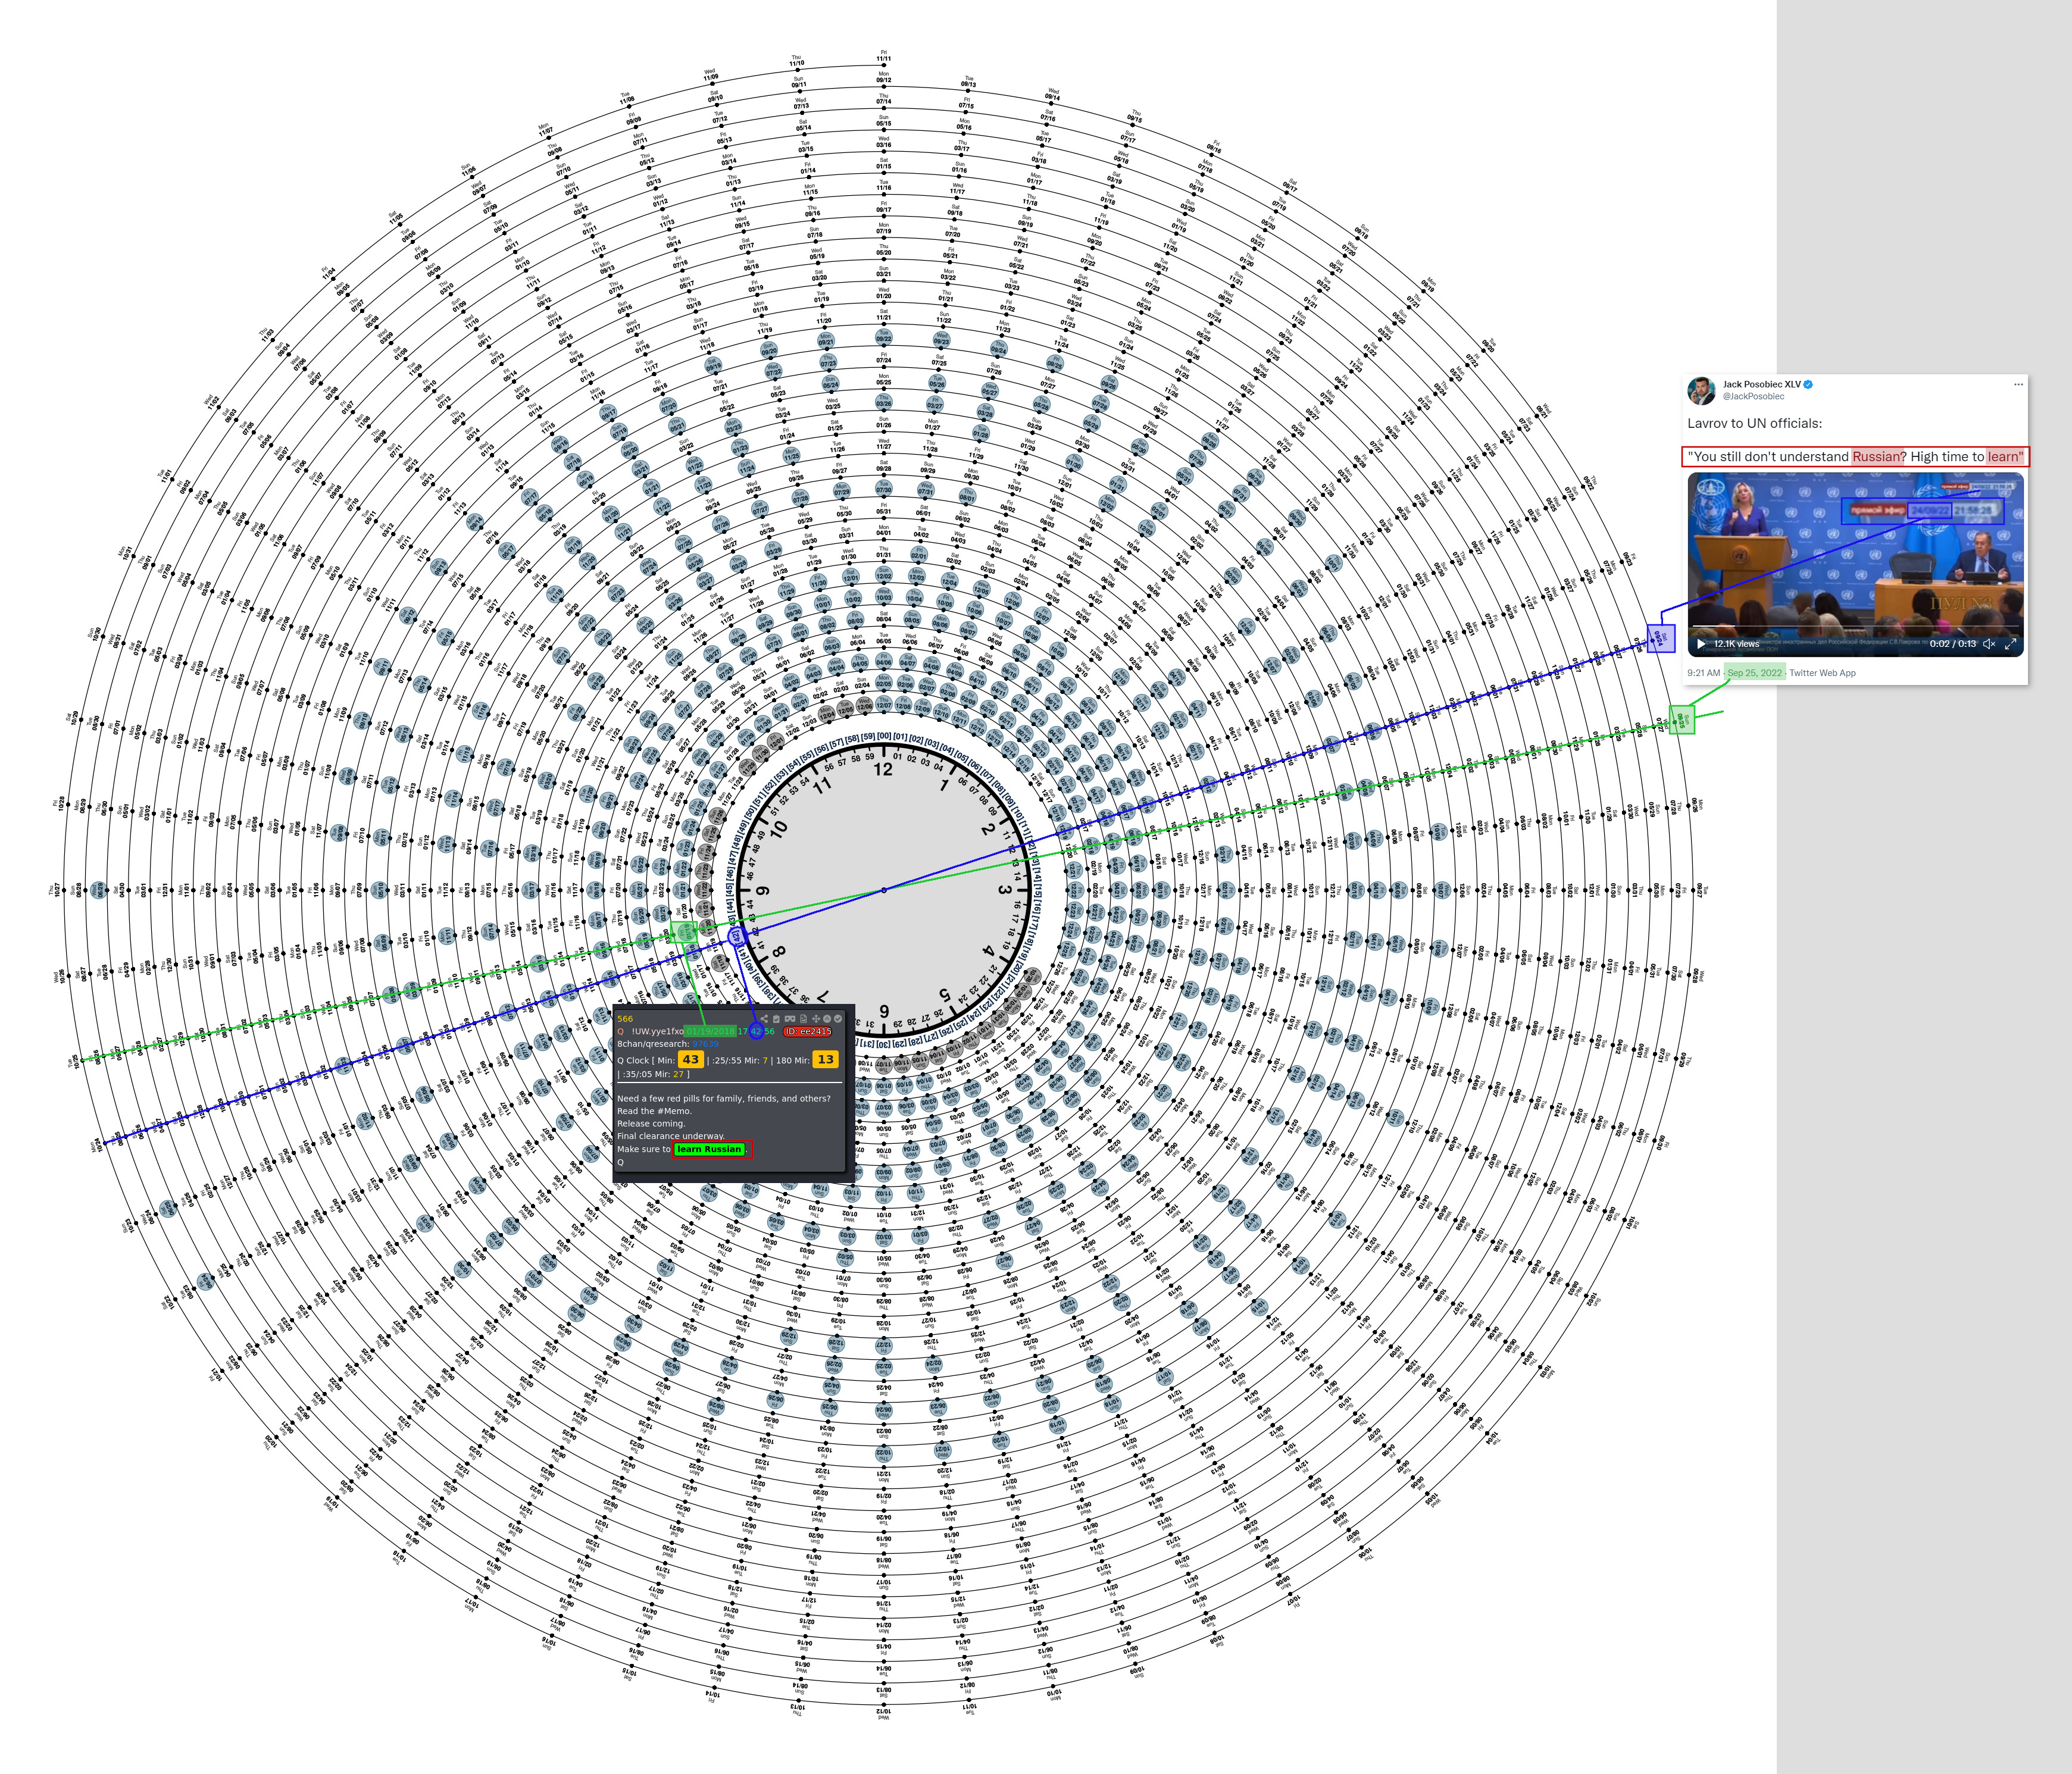Image resolution: width=2072 pixels, height=1774 pixels.
Task: Open the blue 97639 post number link
Action: click(x=706, y=1044)
